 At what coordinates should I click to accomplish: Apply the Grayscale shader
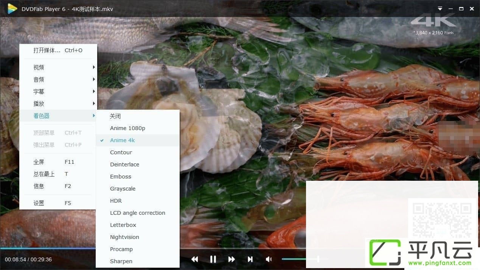pyautogui.click(x=138, y=189)
